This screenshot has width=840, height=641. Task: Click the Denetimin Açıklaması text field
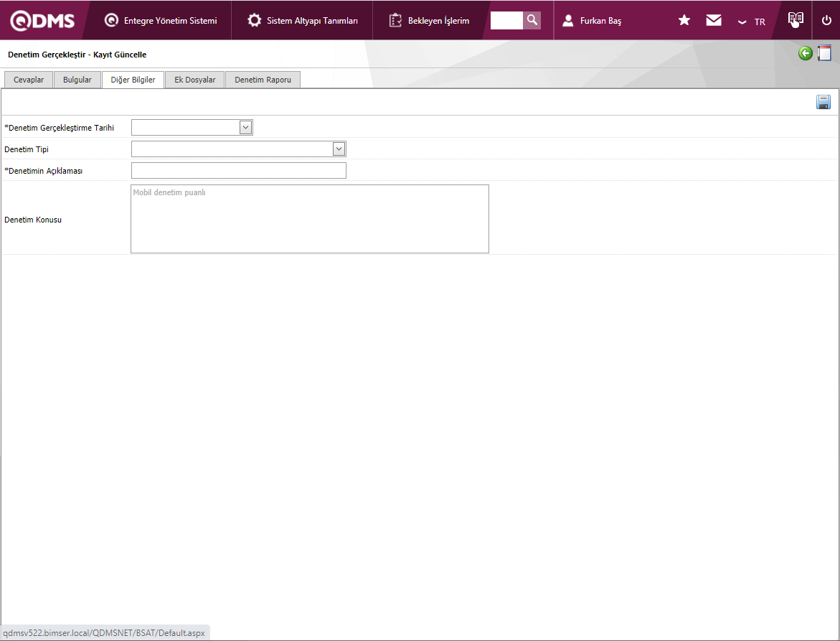pos(238,171)
